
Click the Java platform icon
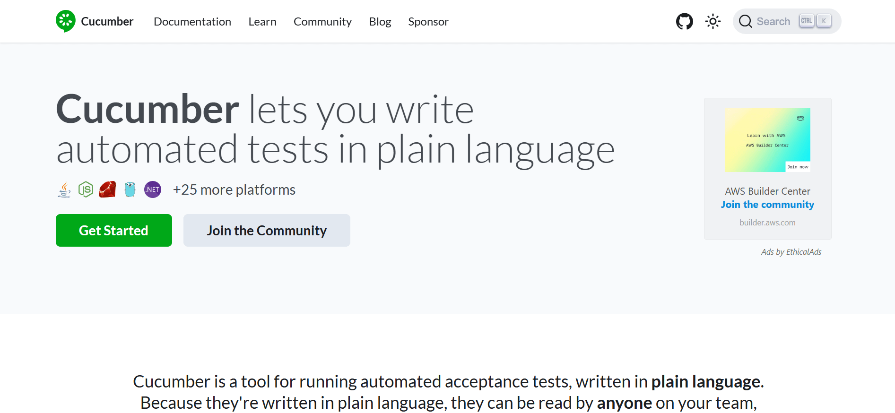(64, 190)
